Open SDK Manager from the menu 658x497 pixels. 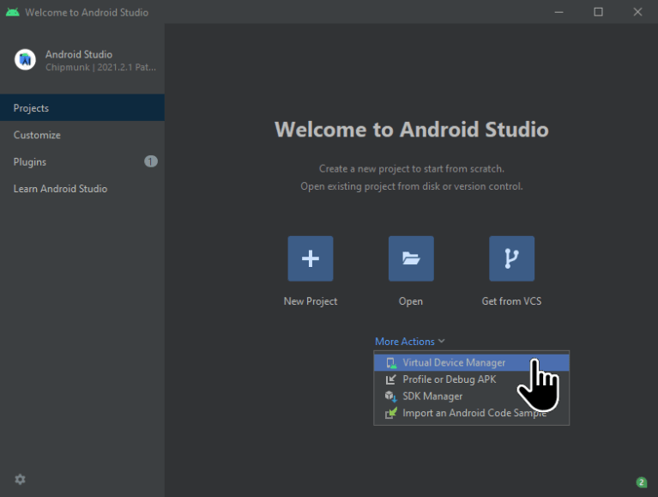pyautogui.click(x=471, y=397)
